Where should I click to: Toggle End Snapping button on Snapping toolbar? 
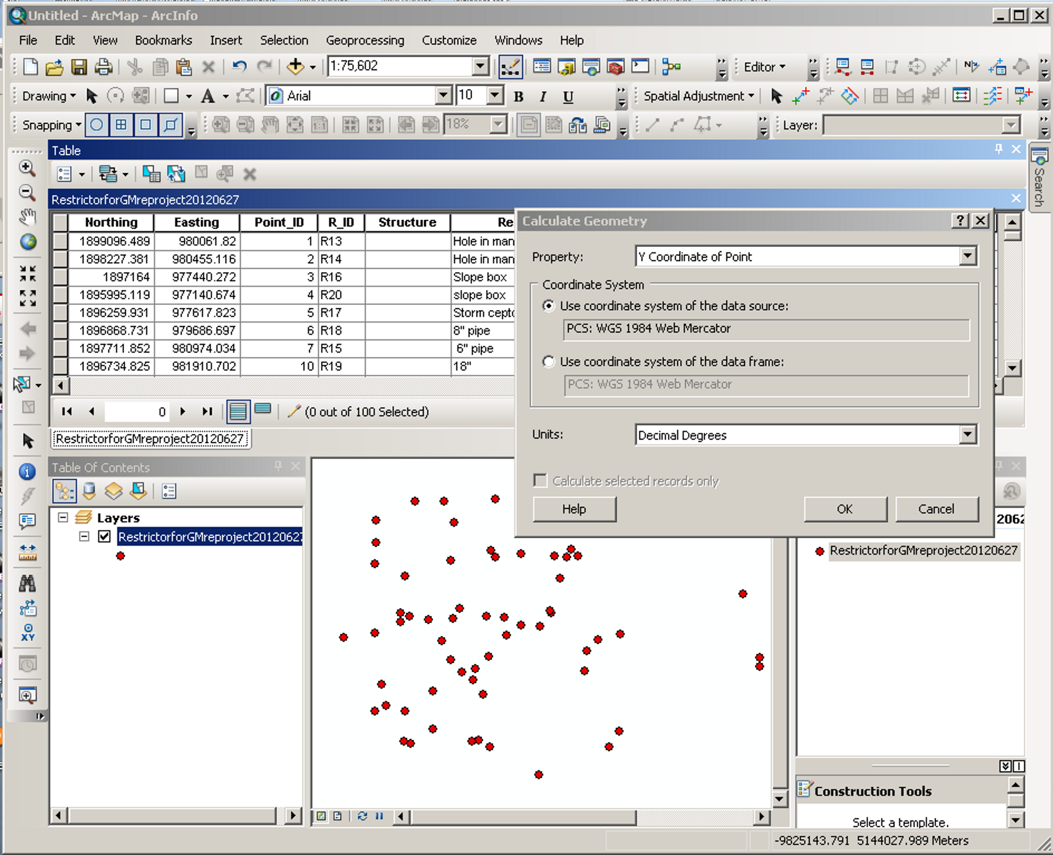coord(122,125)
